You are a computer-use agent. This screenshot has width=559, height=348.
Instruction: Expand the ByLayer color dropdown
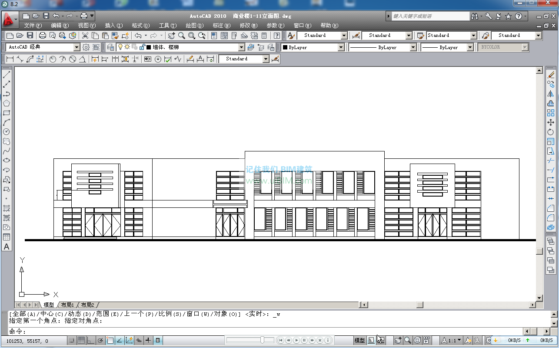click(x=341, y=47)
